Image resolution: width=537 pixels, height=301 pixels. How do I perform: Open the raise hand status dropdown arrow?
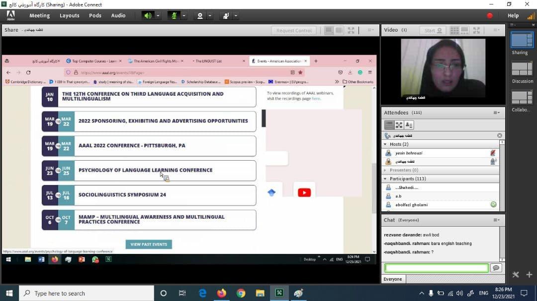(x=236, y=16)
